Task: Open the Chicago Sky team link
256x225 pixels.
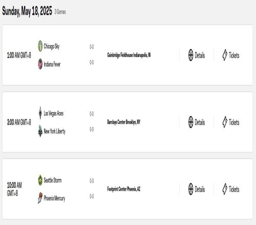Action: pos(52,46)
